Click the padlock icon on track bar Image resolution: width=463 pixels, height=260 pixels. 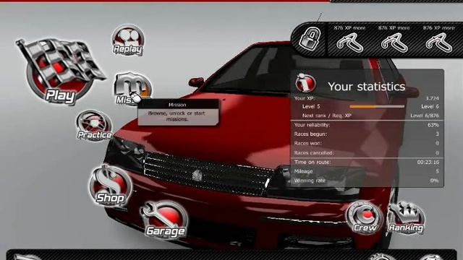point(310,38)
